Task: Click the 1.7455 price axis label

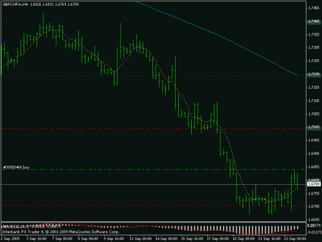Action: (x=314, y=8)
